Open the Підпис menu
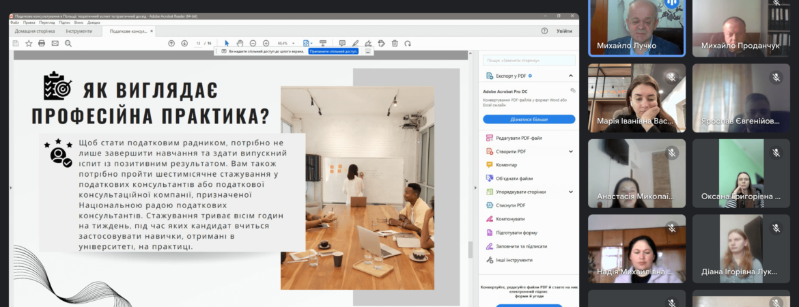 [x=64, y=23]
